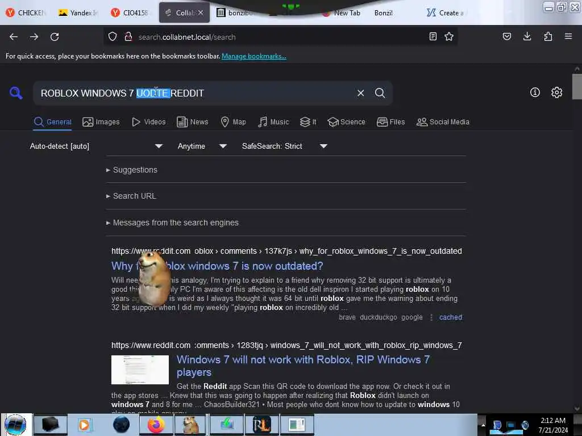Select the General search category
582x436 pixels.
[x=53, y=121]
